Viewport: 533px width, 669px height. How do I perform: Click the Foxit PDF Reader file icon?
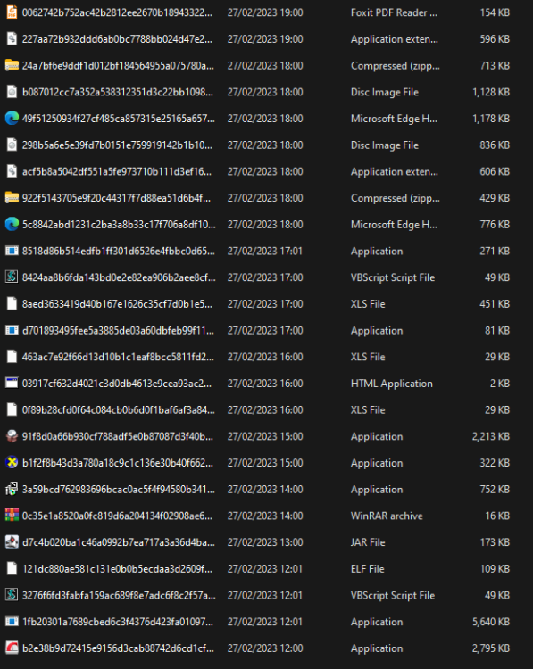point(12,12)
